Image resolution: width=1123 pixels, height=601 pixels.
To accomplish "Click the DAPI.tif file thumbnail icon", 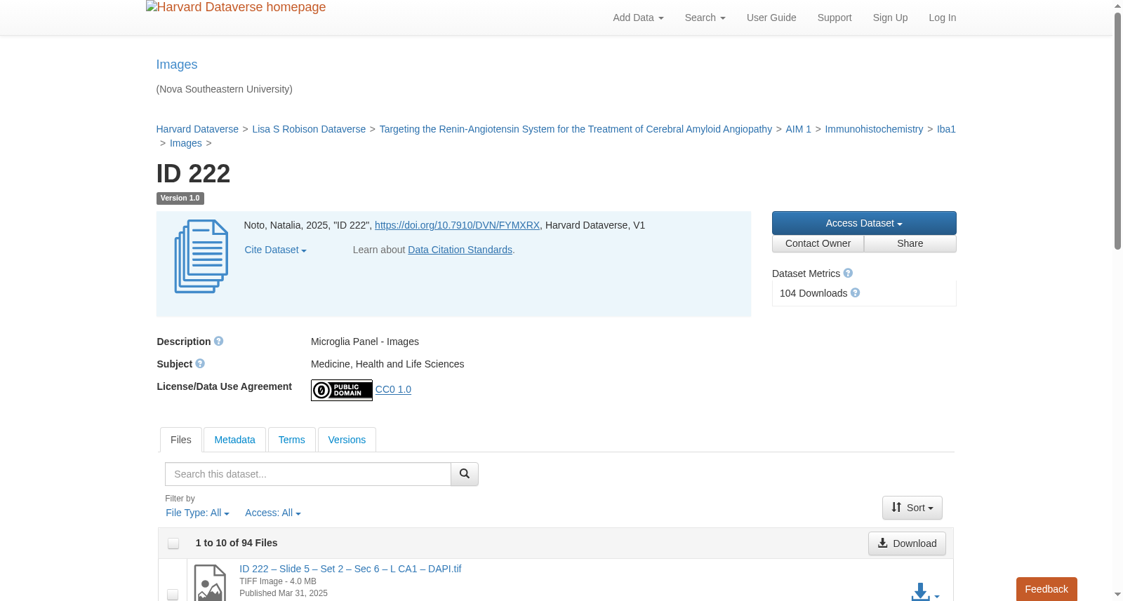I will tap(210, 583).
